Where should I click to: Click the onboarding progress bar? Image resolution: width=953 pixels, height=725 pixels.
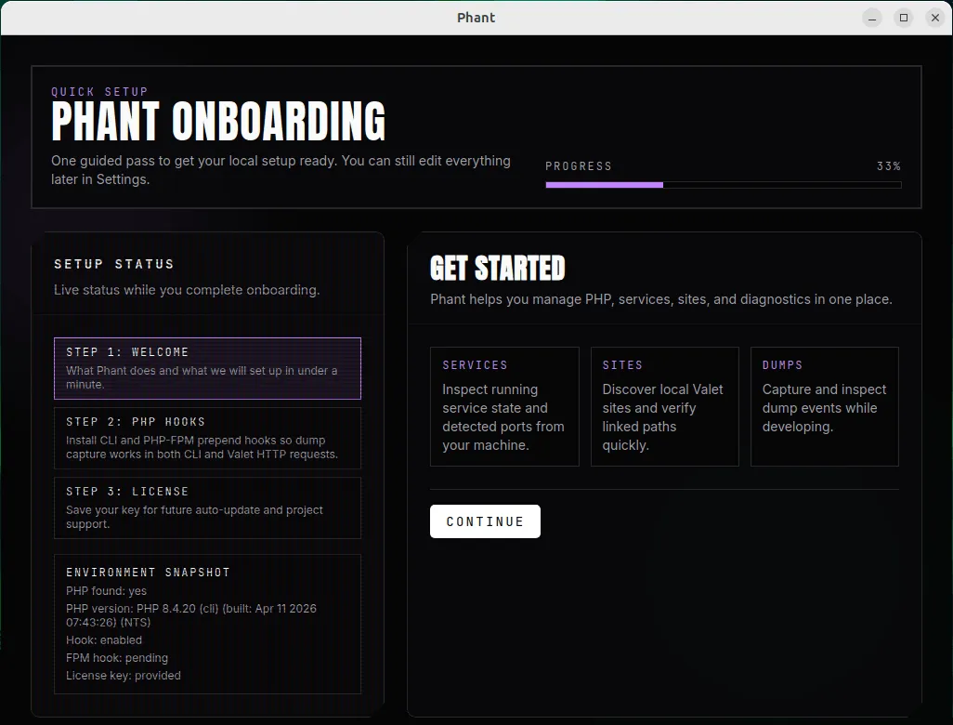tap(724, 185)
